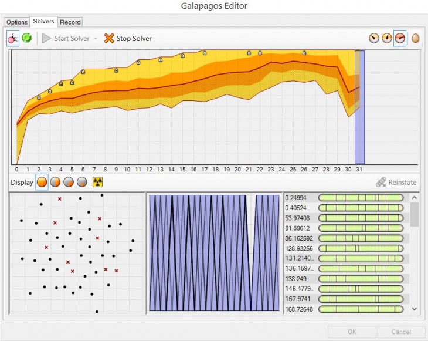428x341 pixels.
Task: Click the Reinstate button
Action: point(396,183)
